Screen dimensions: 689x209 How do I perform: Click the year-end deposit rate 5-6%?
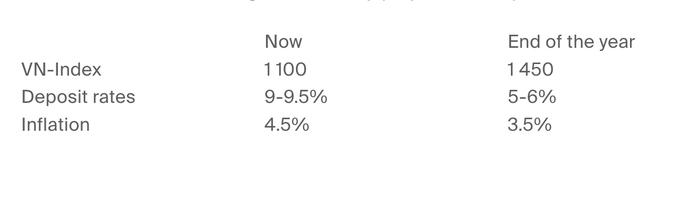[532, 97]
